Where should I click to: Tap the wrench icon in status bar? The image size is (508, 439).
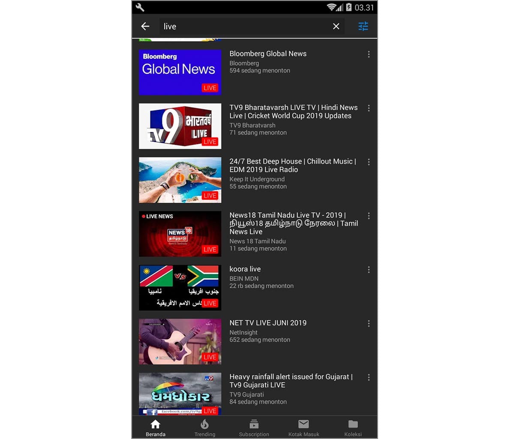(140, 7)
